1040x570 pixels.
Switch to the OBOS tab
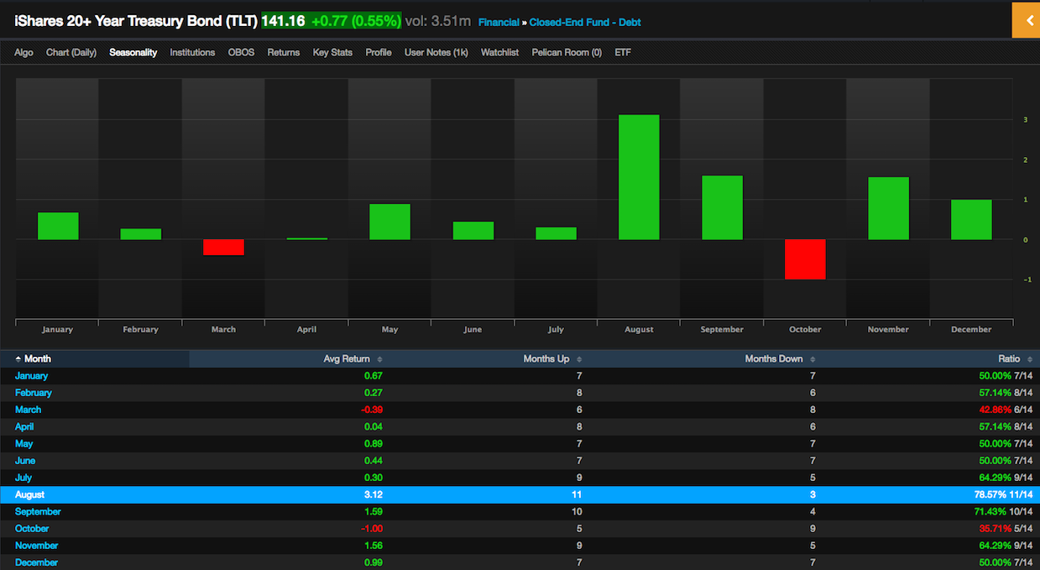[x=241, y=52]
